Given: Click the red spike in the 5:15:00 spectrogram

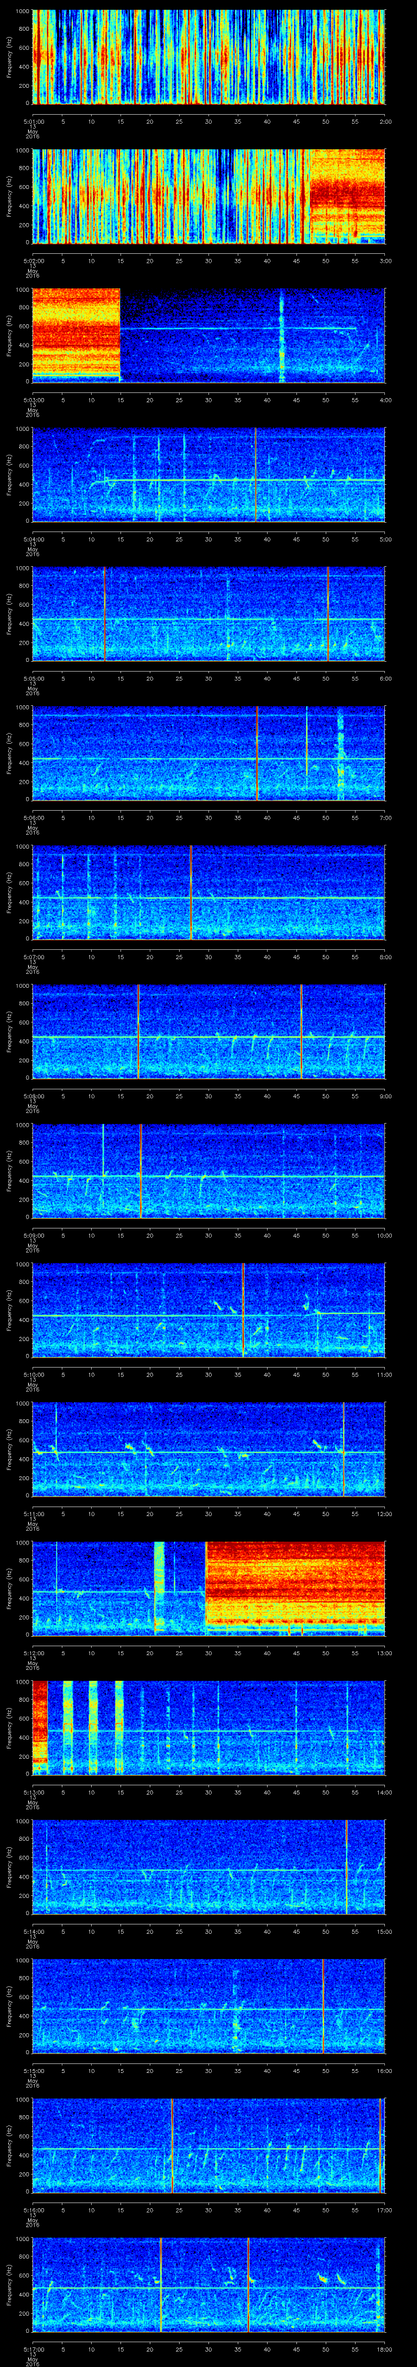Looking at the screenshot, I should pyautogui.click(x=323, y=2006).
